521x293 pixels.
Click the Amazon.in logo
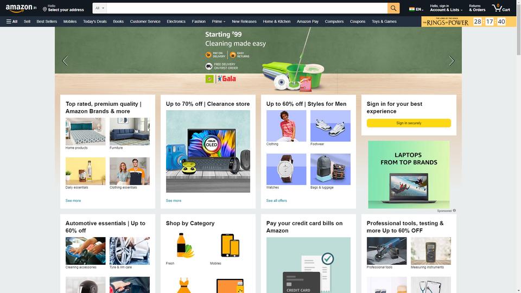point(21,8)
